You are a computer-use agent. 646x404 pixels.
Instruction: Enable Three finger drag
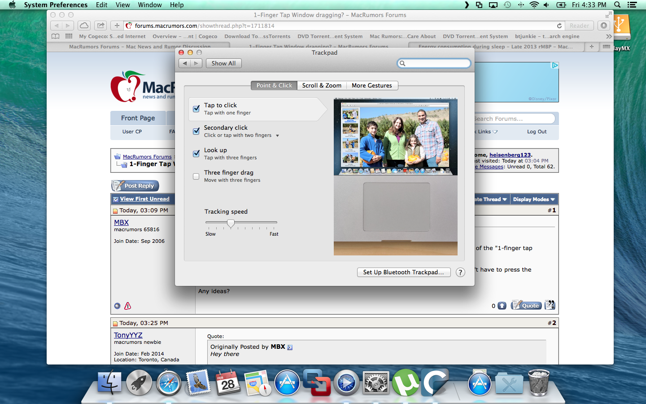(x=196, y=176)
